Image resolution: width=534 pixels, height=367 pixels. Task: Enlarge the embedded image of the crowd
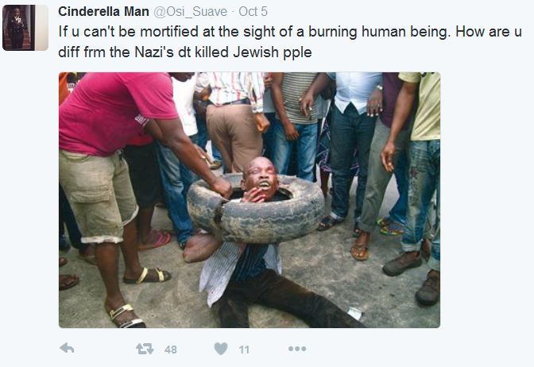(x=250, y=200)
